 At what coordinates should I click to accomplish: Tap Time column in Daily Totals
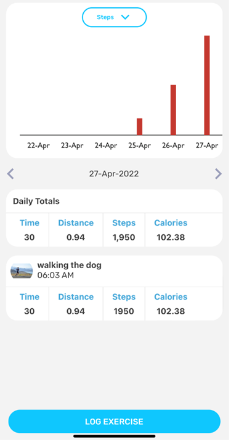[30, 230]
